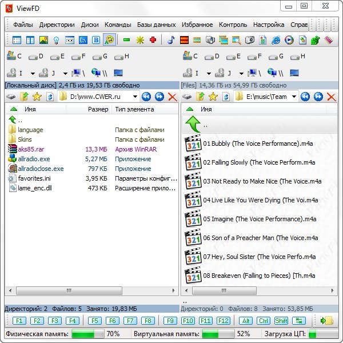
Task: Toggle the Alt modifier button
Action: 245,321
